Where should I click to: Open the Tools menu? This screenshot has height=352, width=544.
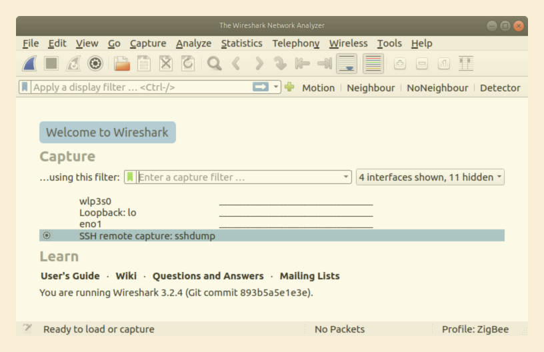click(x=389, y=43)
